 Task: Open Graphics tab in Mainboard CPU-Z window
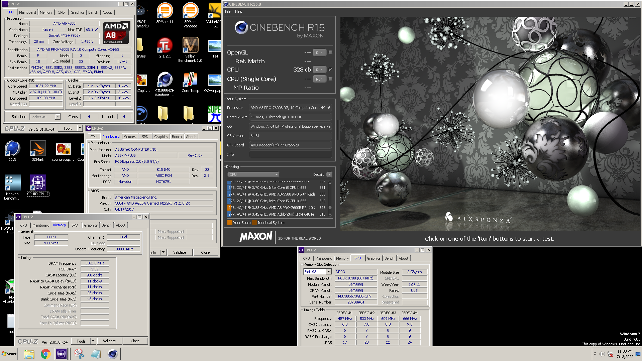(x=161, y=137)
